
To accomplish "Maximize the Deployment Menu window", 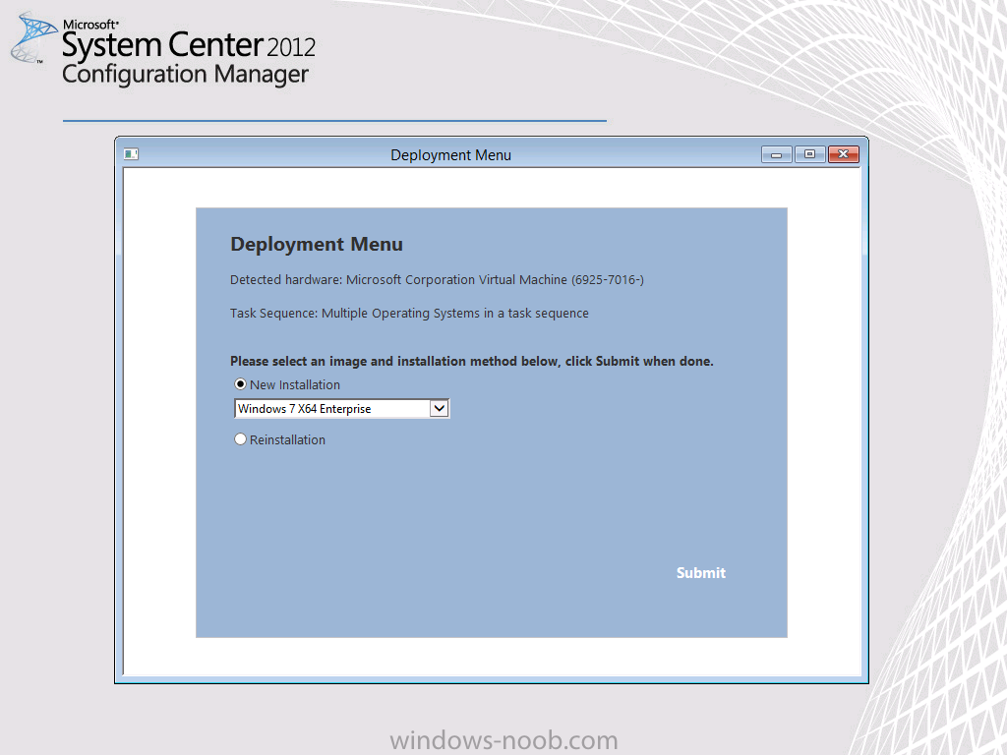I will click(810, 154).
